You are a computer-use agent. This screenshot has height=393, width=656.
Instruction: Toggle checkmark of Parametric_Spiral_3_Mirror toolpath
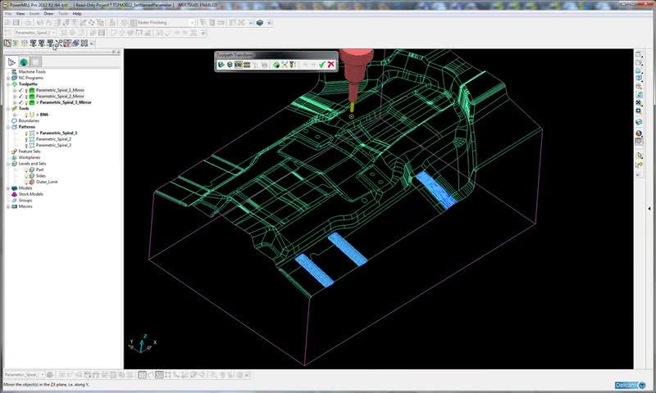click(x=21, y=102)
